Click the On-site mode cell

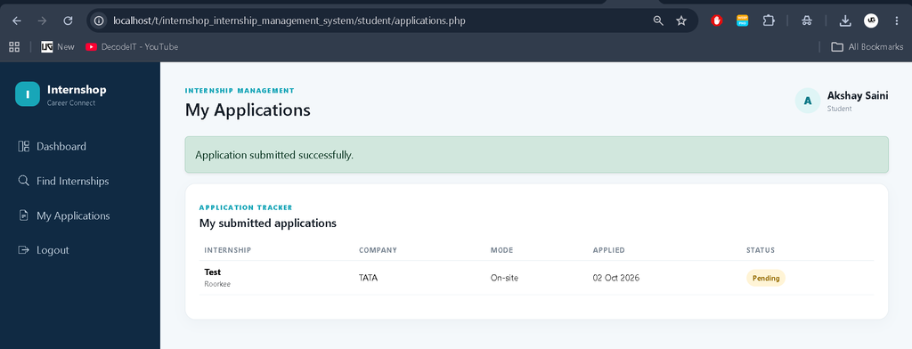(504, 278)
